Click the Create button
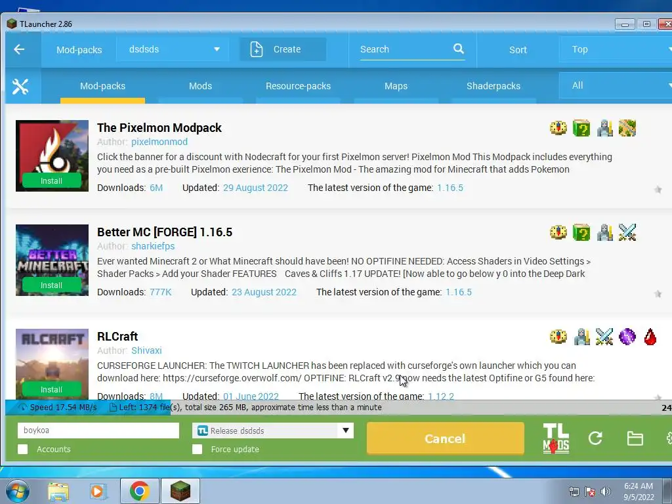Screen dimensions: 672x504 tap(283, 49)
